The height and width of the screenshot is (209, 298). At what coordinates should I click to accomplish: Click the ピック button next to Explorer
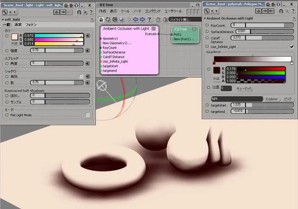pyautogui.click(x=288, y=99)
